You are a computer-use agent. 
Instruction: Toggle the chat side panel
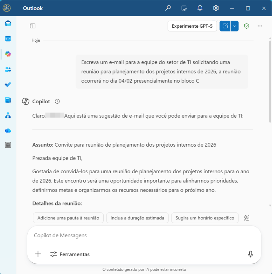(x=33, y=26)
